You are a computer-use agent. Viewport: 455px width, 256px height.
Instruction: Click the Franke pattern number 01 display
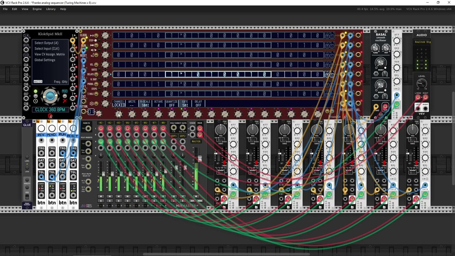[91, 111]
